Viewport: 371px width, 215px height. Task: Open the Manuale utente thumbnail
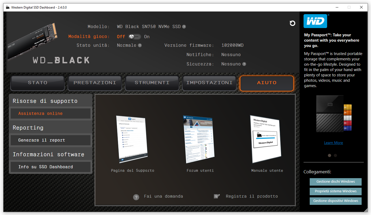[x=266, y=139]
